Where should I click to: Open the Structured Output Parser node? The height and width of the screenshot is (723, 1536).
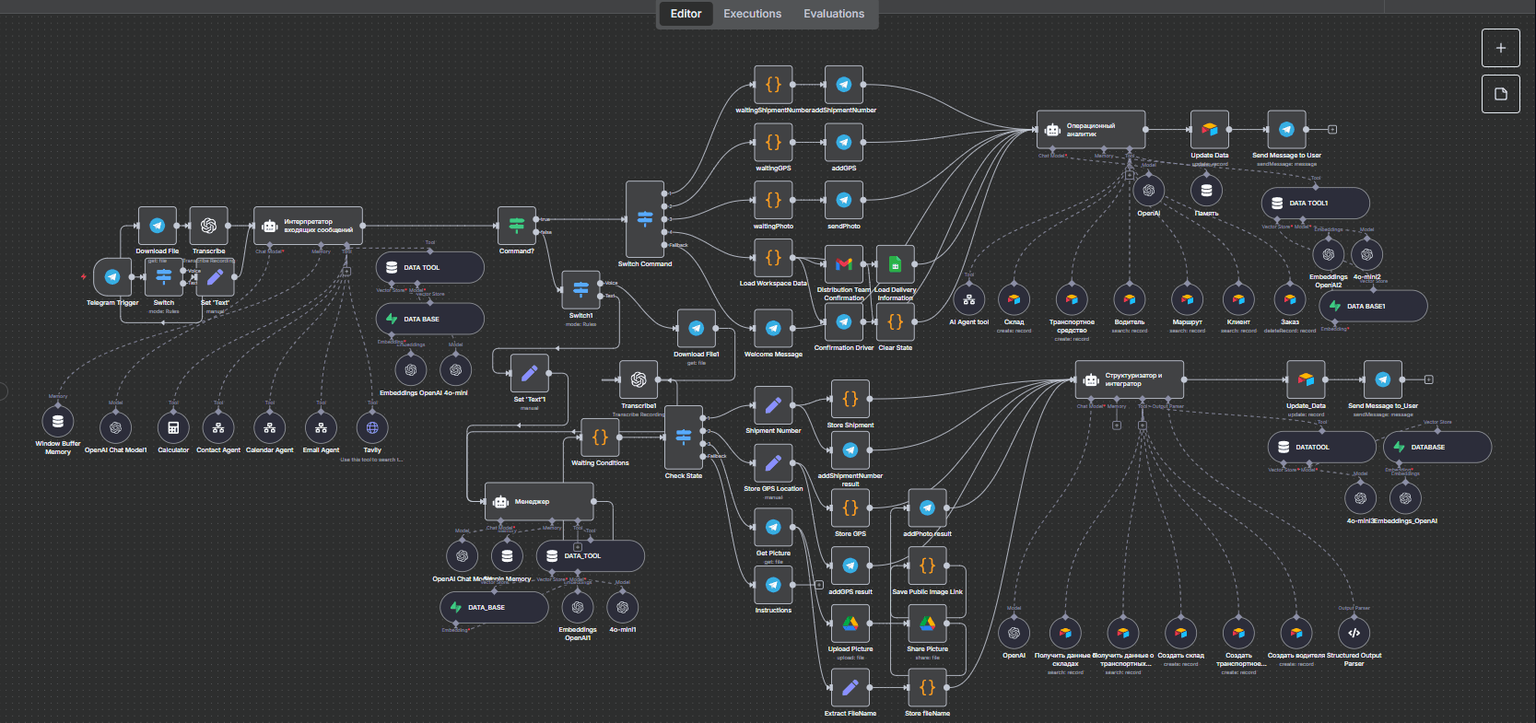(x=1354, y=633)
